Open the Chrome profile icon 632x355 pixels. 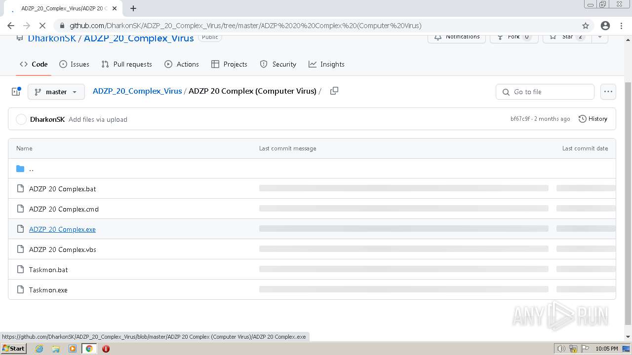(x=605, y=26)
